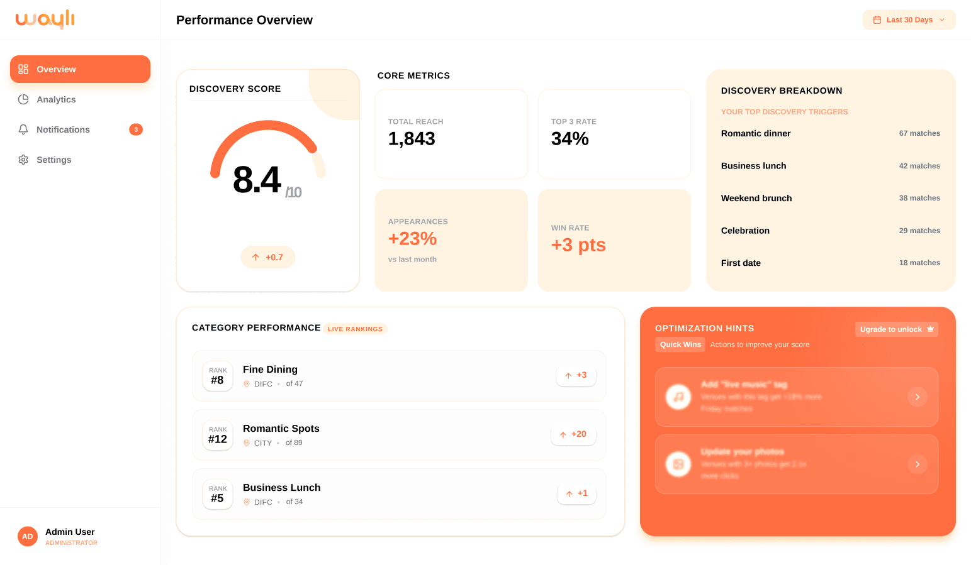
Task: Click the Celebration trigger row
Action: tap(831, 231)
